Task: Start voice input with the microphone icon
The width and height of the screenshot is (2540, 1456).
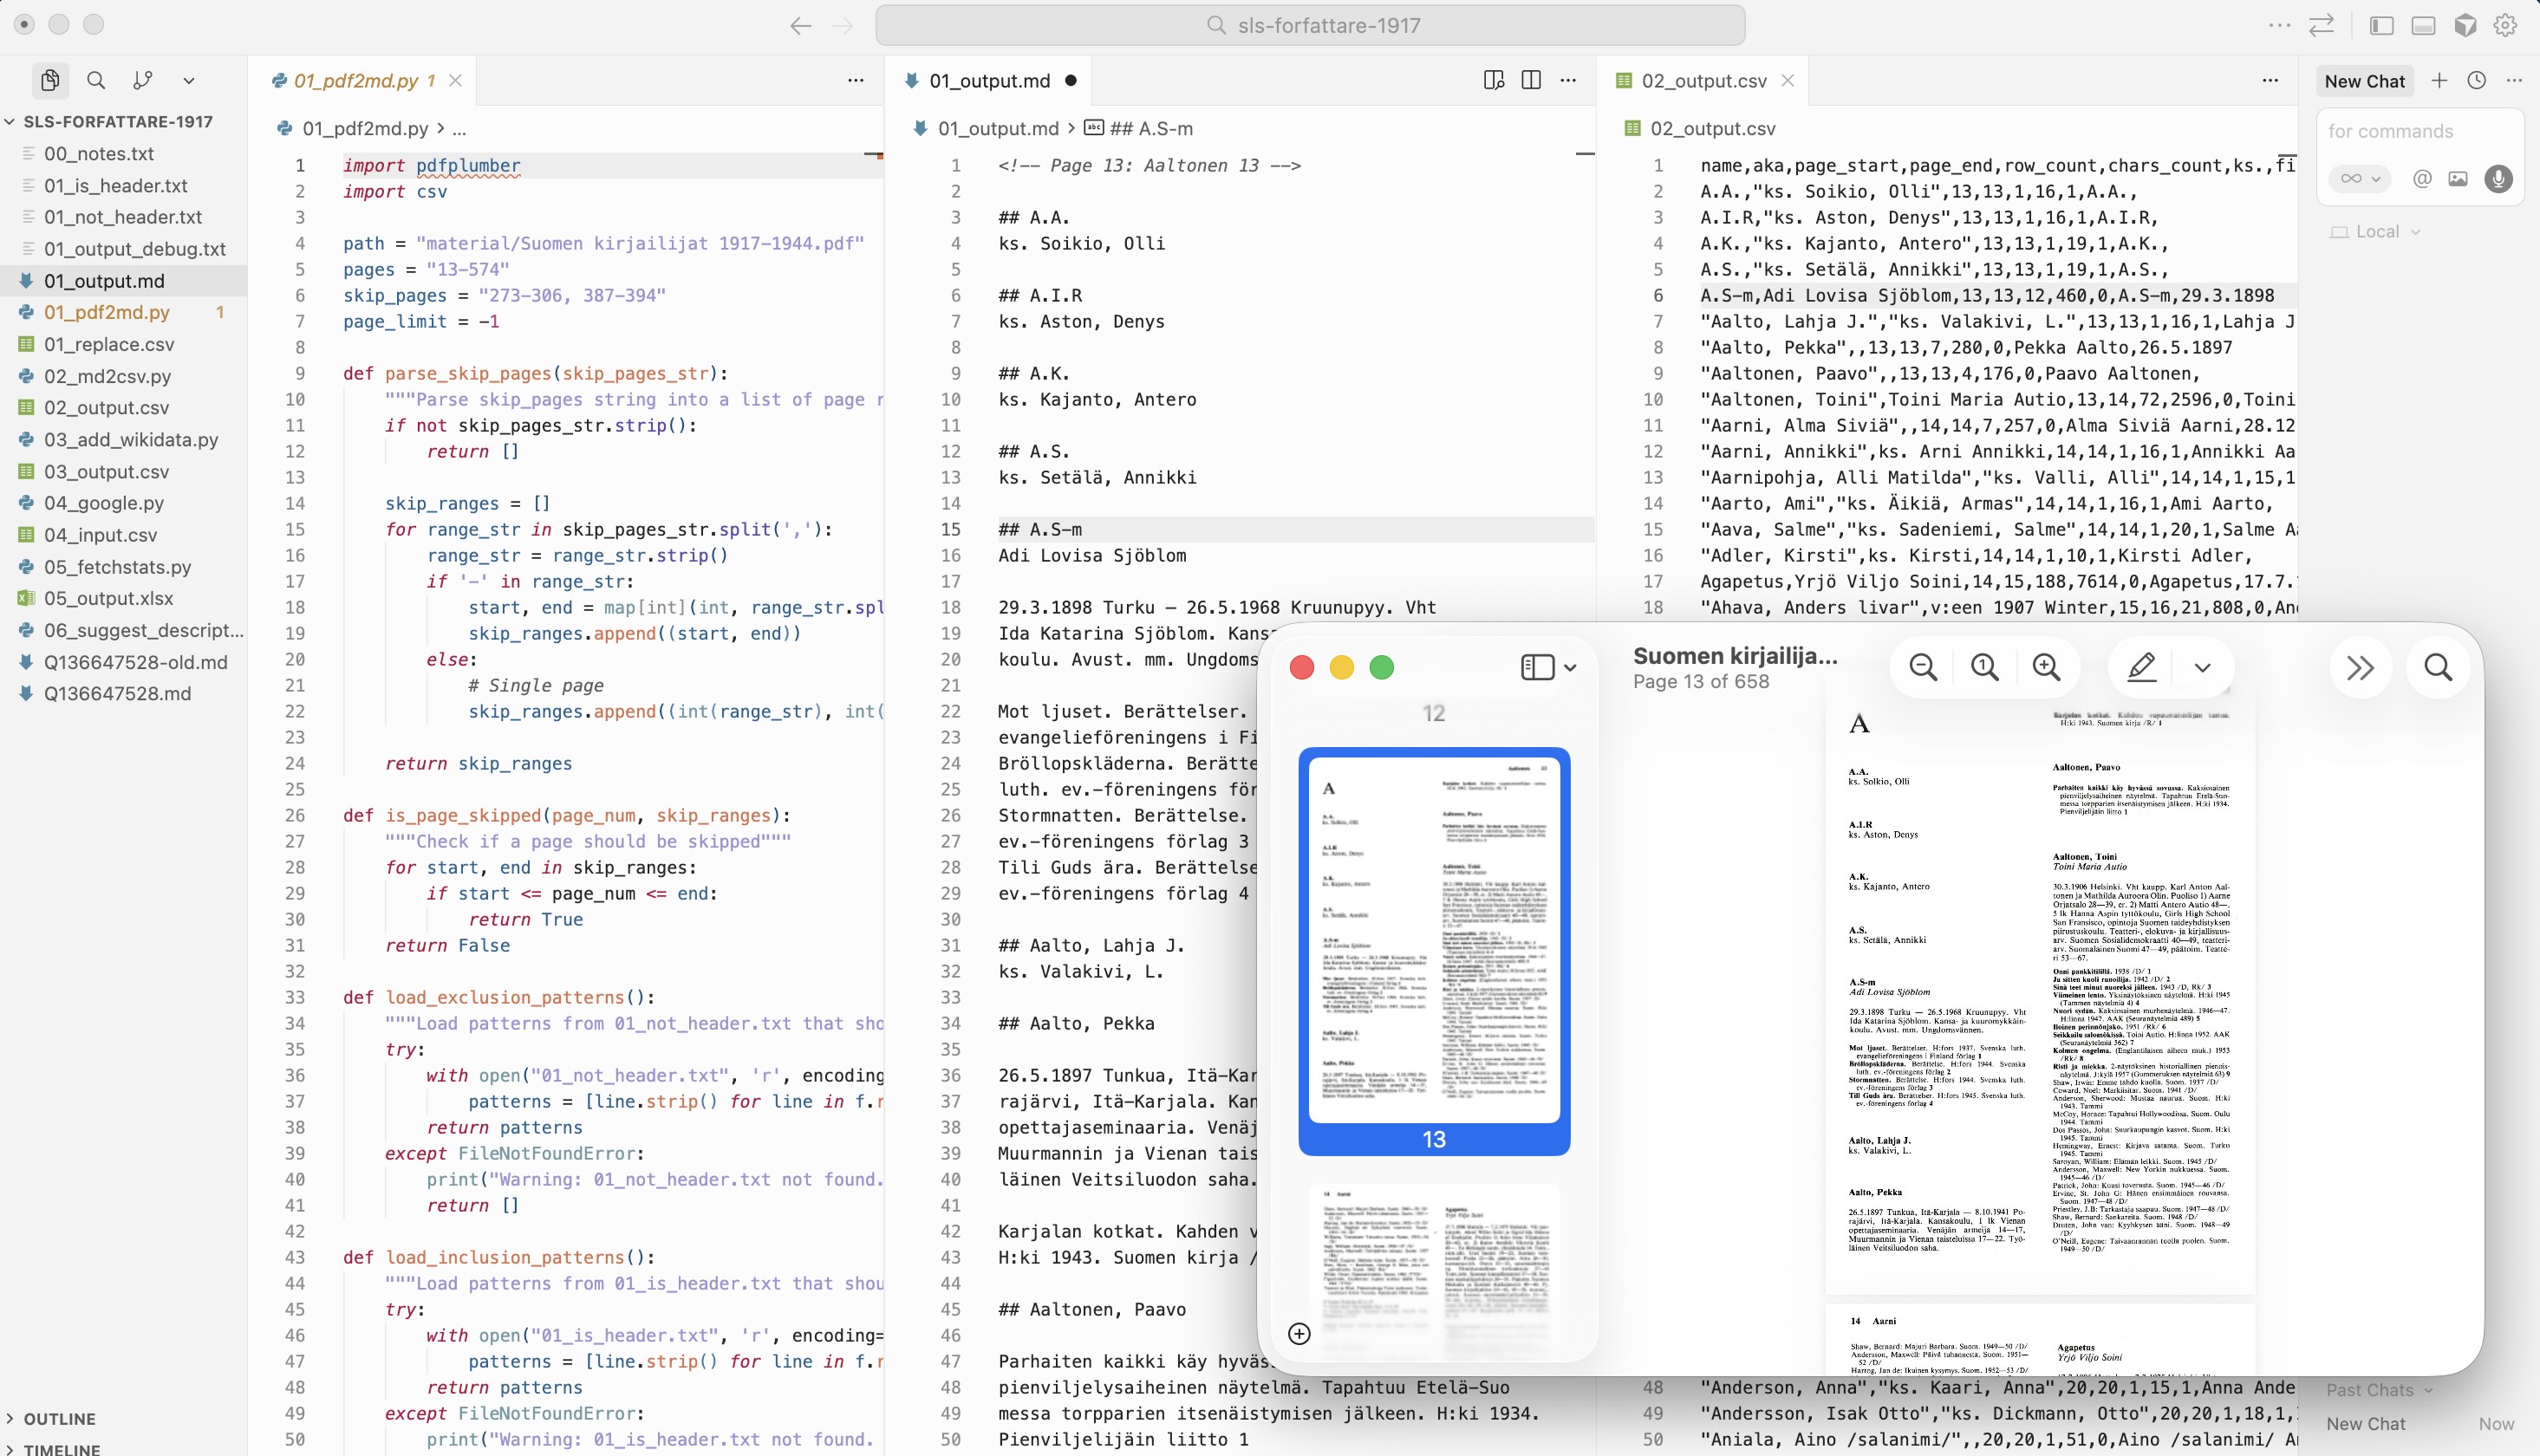Action: pos(2500,179)
